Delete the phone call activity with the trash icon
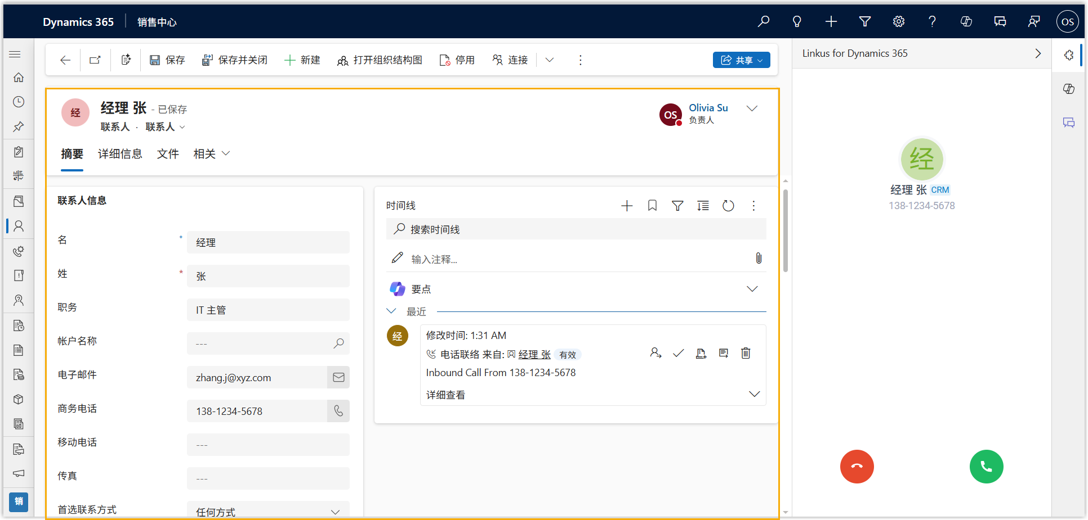This screenshot has height=520, width=1088. click(x=746, y=353)
